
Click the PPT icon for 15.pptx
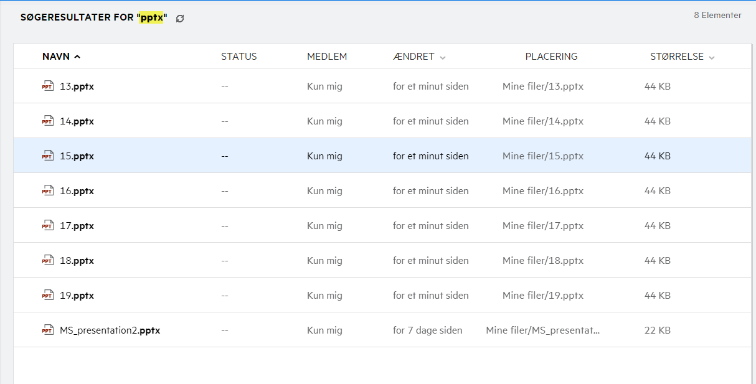pyautogui.click(x=47, y=156)
